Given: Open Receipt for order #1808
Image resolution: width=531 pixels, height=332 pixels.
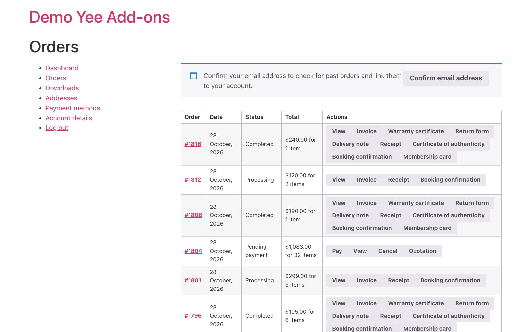Looking at the screenshot, I should coord(391,215).
